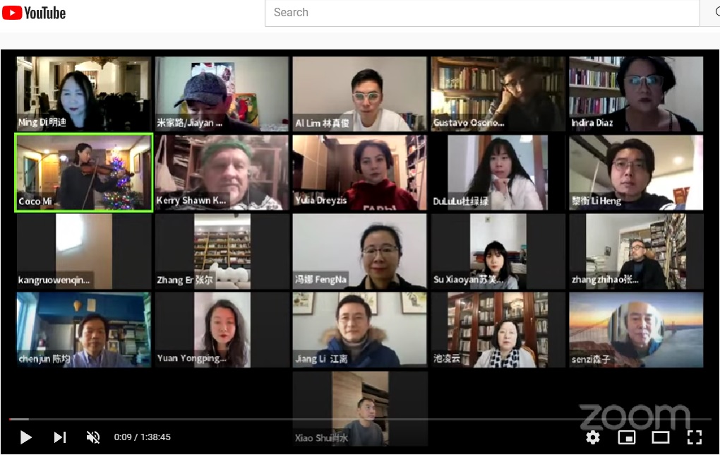720x455 pixels.
Task: Click in the Search input field
Action: pos(480,13)
